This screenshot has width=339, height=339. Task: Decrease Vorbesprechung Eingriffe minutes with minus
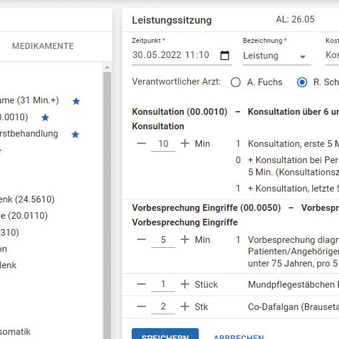[x=141, y=239]
